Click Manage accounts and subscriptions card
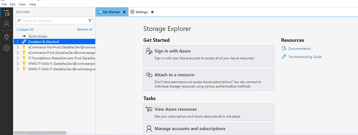 tap(209, 129)
